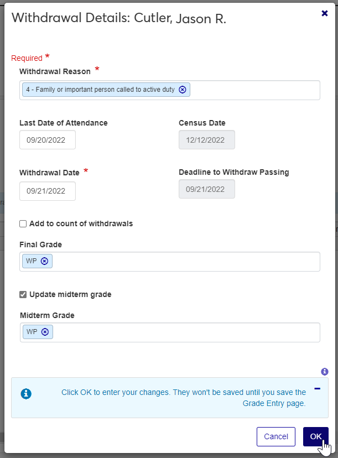338x458 pixels.
Task: Open the Midterm Grade selection field
Action: pyautogui.click(x=185, y=332)
